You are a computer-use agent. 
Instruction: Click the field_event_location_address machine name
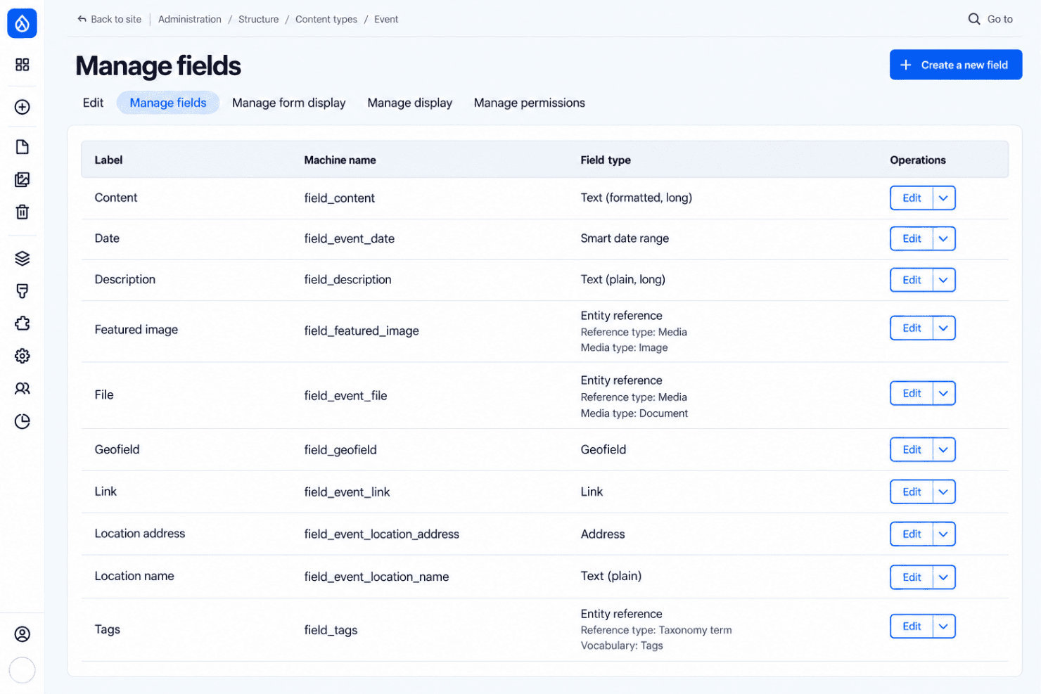382,534
